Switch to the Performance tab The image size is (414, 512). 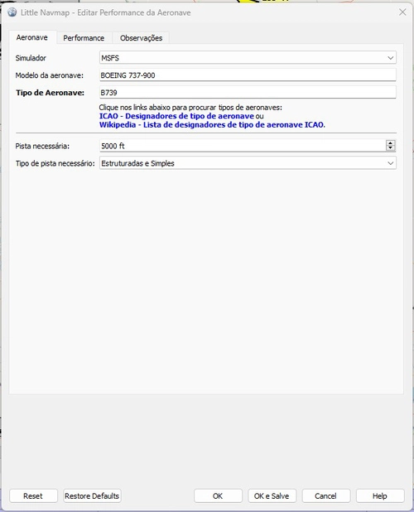(84, 38)
